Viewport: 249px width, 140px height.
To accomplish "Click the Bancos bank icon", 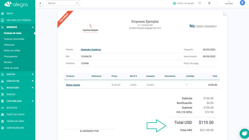I will click(2, 95).
